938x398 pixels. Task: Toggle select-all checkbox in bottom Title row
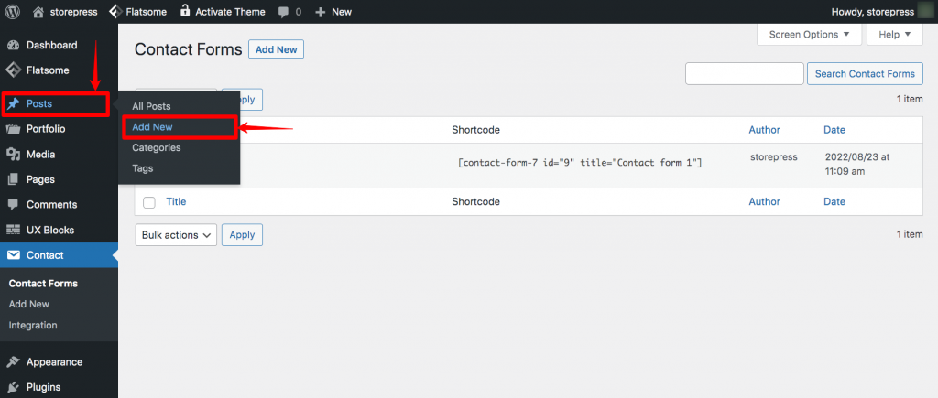[149, 202]
